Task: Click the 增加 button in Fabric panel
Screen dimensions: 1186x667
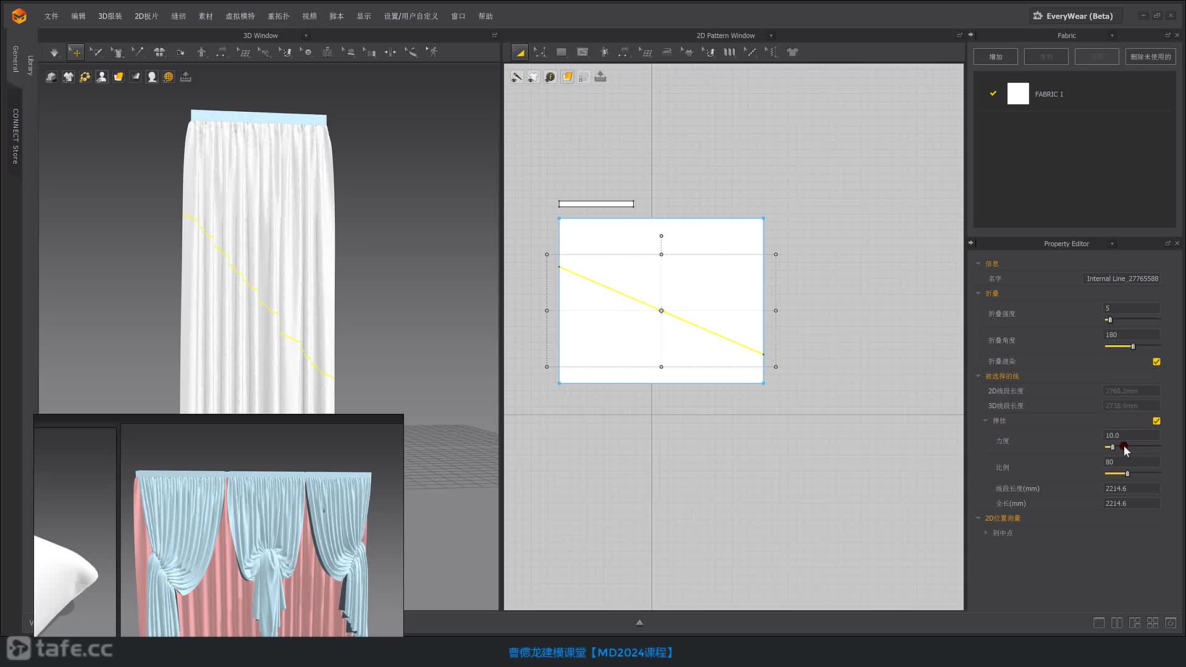Action: (x=996, y=57)
